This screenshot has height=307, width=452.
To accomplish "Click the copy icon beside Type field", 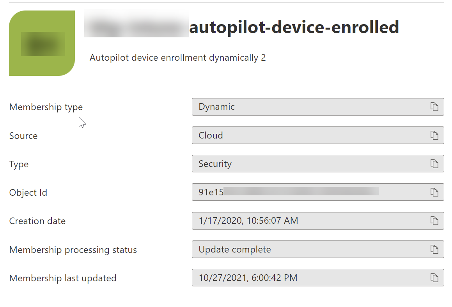I will pos(434,163).
